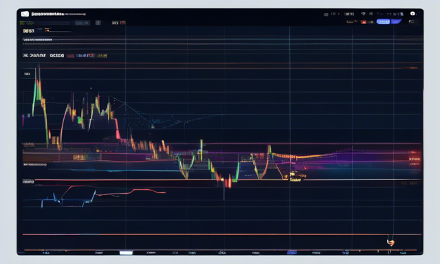Viewport: 440px width, 264px height.
Task: Click the small red flag icon beside the blue pill
Action: (x=364, y=21)
